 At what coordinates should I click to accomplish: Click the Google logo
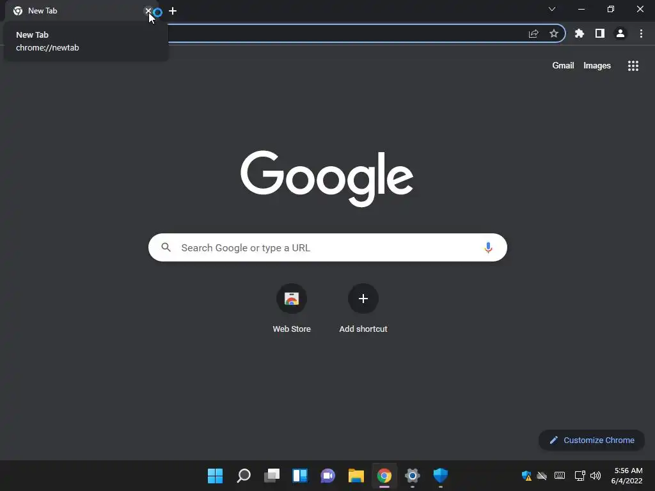coord(327,178)
